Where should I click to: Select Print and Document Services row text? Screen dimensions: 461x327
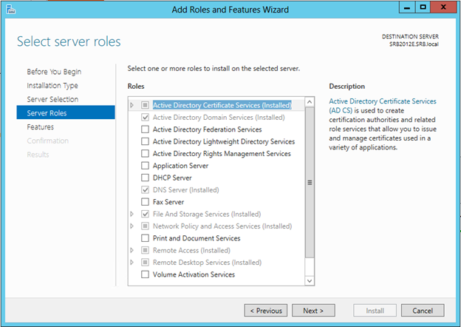coord(197,238)
